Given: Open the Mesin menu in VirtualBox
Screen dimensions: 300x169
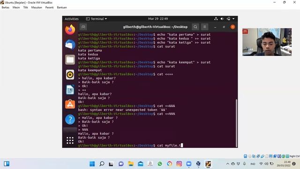Looking at the screenshot, I should [16, 8].
